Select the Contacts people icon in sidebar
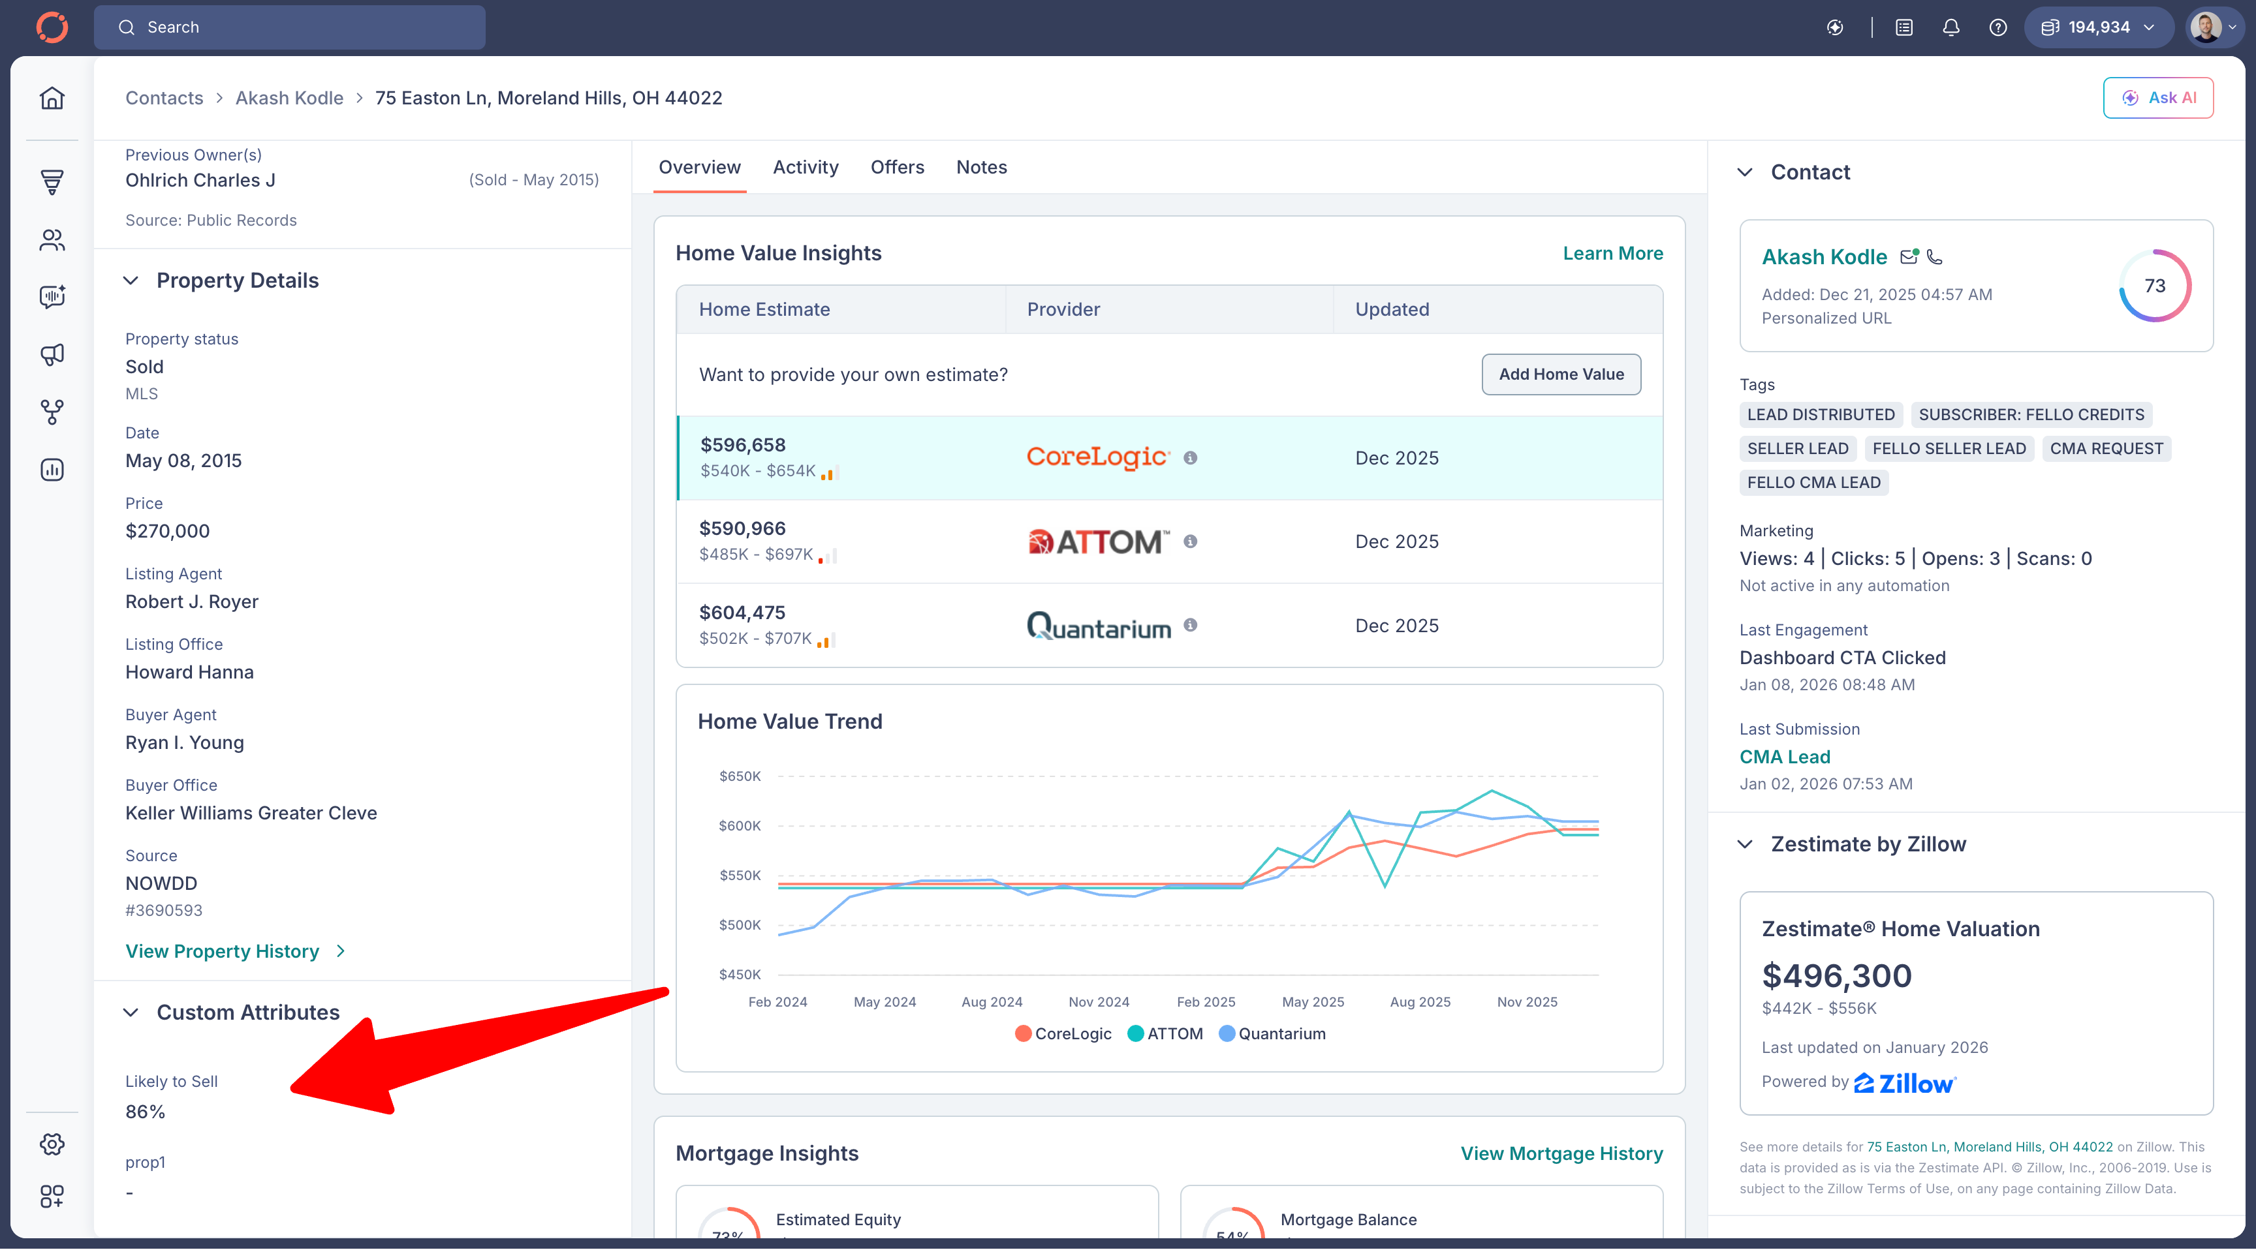Image resolution: width=2256 pixels, height=1250 pixels. click(52, 240)
